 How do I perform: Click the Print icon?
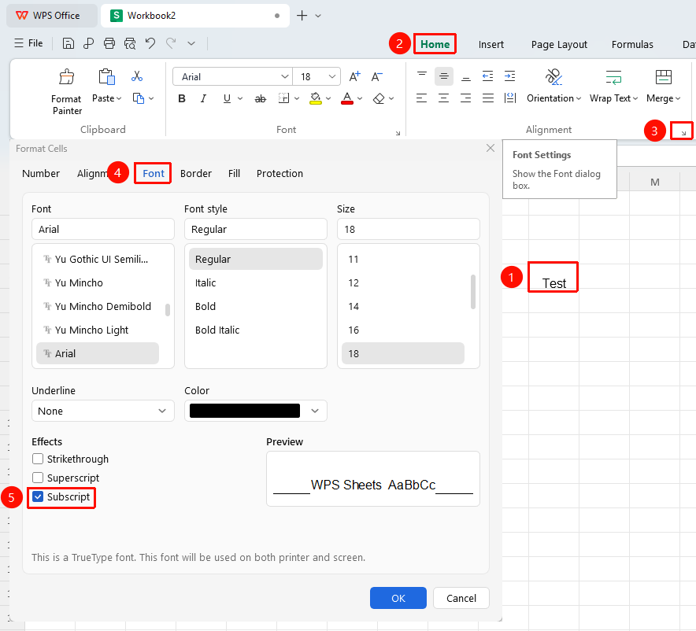(109, 43)
